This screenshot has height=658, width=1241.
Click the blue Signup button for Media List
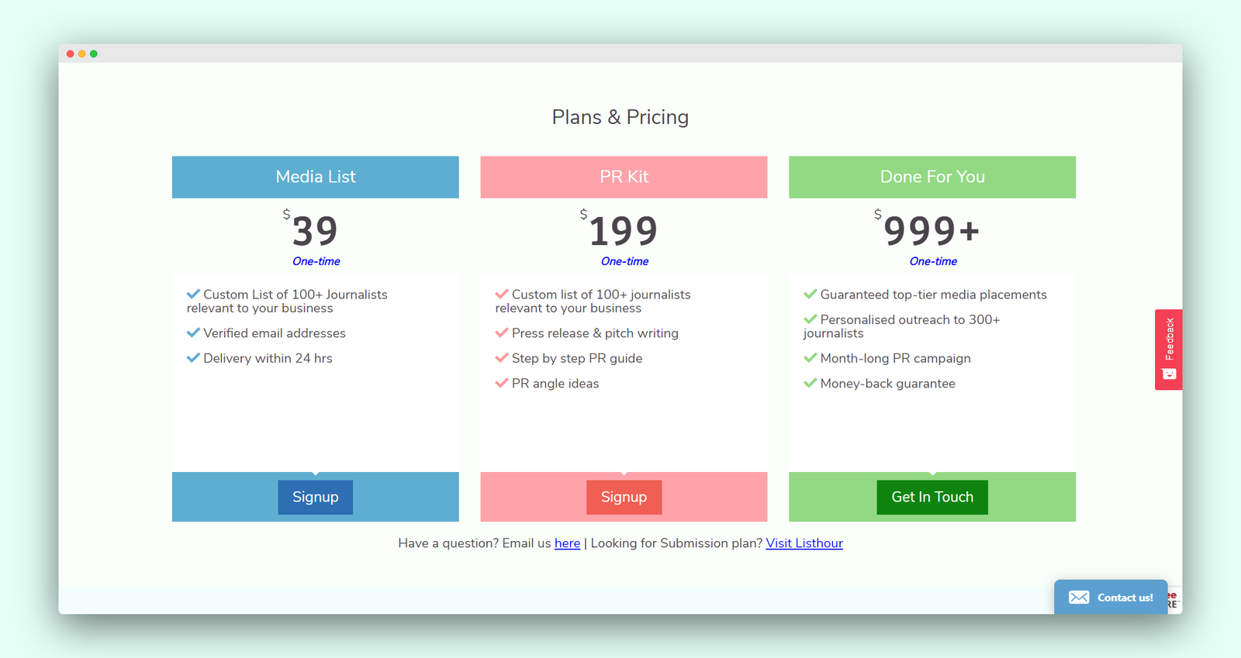315,497
